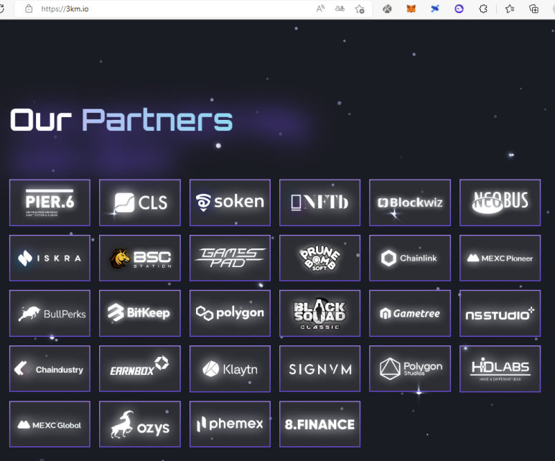Screen dimensions: 555x461
Task: Open the browser Extensions puzzle menu
Action: (483, 9)
